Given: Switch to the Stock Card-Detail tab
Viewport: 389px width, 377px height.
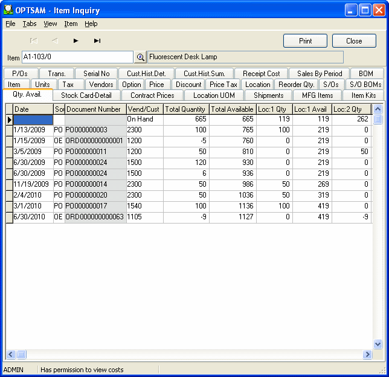Looking at the screenshot, I should (86, 95).
